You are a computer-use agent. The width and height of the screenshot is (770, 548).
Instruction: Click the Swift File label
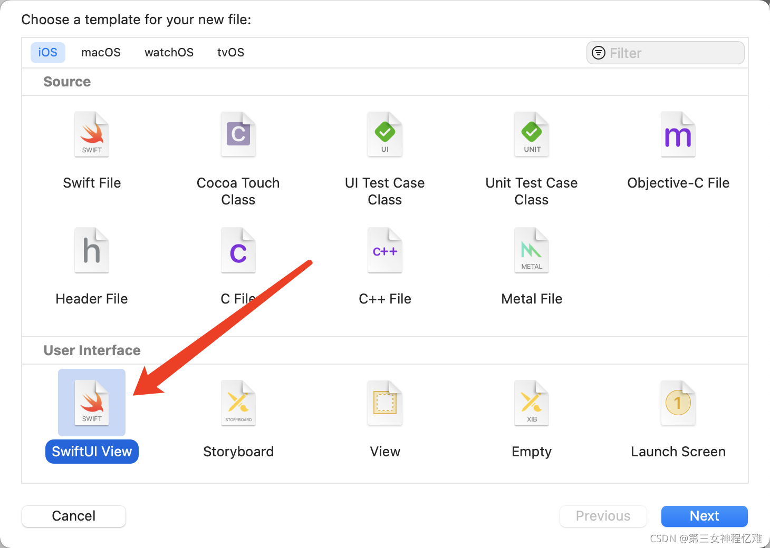click(92, 183)
